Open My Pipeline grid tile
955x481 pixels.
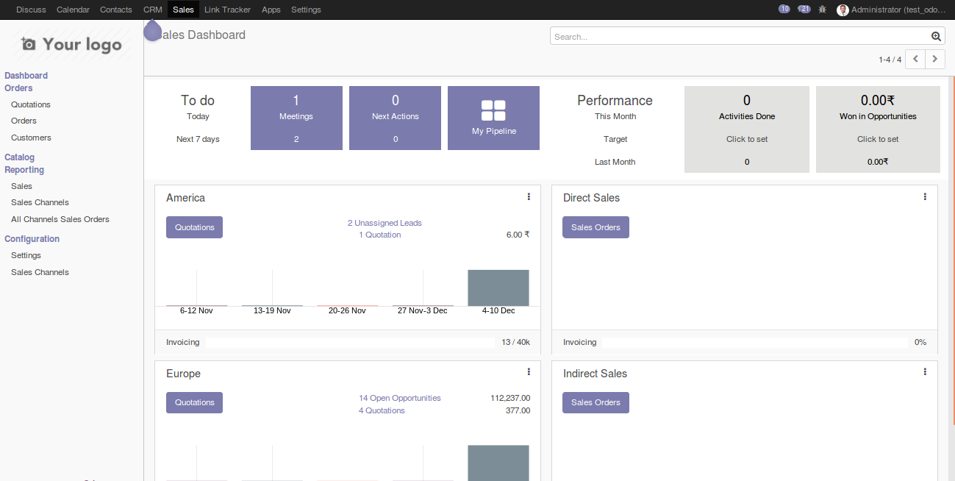(x=493, y=118)
